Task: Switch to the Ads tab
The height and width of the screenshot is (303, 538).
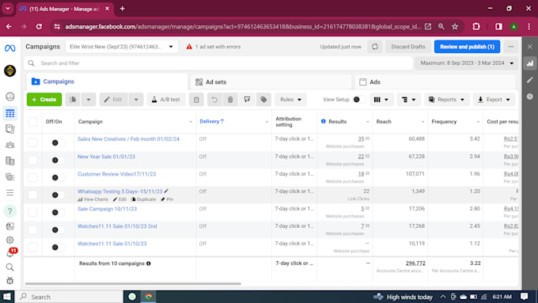Action: (x=435, y=82)
